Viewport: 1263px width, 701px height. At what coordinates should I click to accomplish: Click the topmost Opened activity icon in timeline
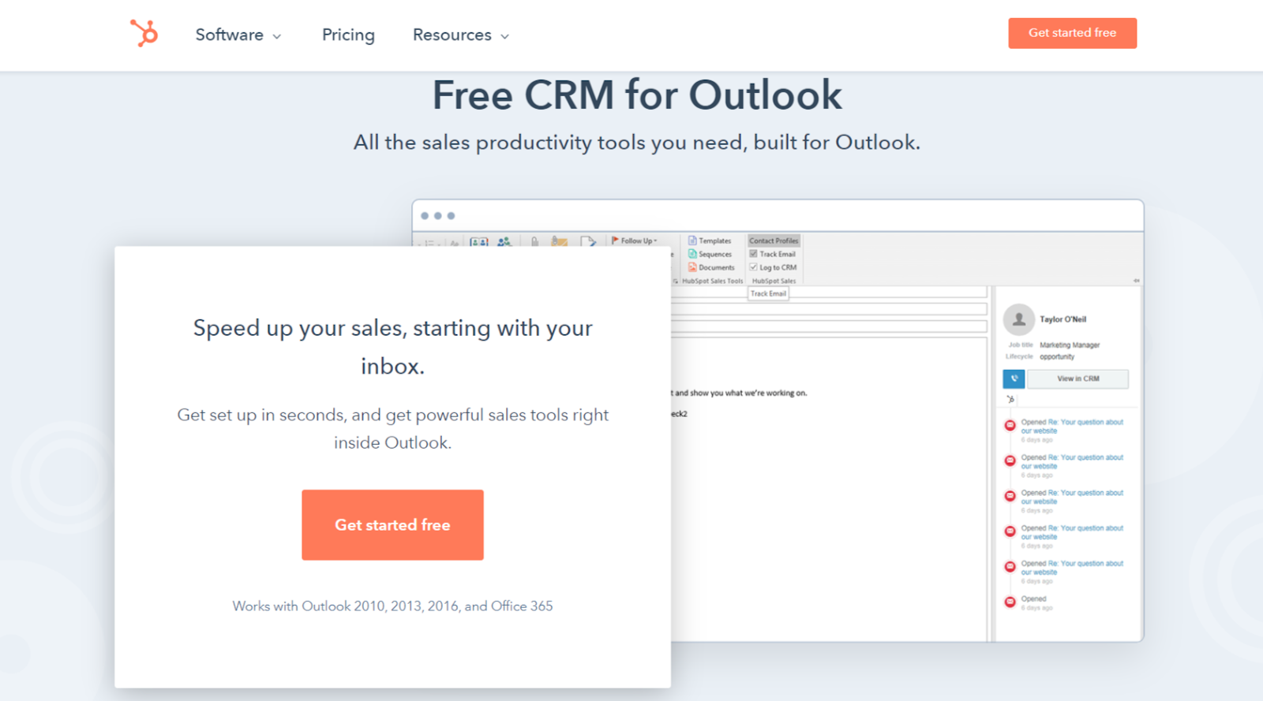(x=1010, y=426)
